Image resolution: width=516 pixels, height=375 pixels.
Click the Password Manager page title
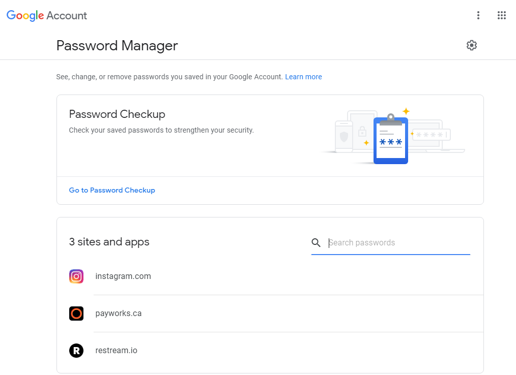pos(117,46)
